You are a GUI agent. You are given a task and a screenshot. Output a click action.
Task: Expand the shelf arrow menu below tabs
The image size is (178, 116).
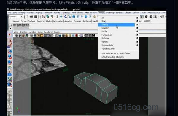[x=10, y=28]
